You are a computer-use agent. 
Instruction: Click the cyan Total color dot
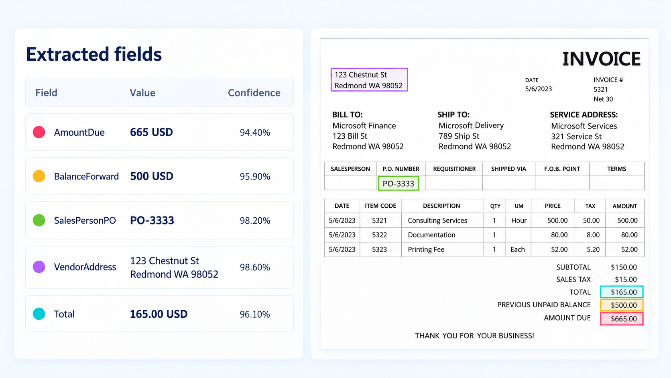point(39,314)
